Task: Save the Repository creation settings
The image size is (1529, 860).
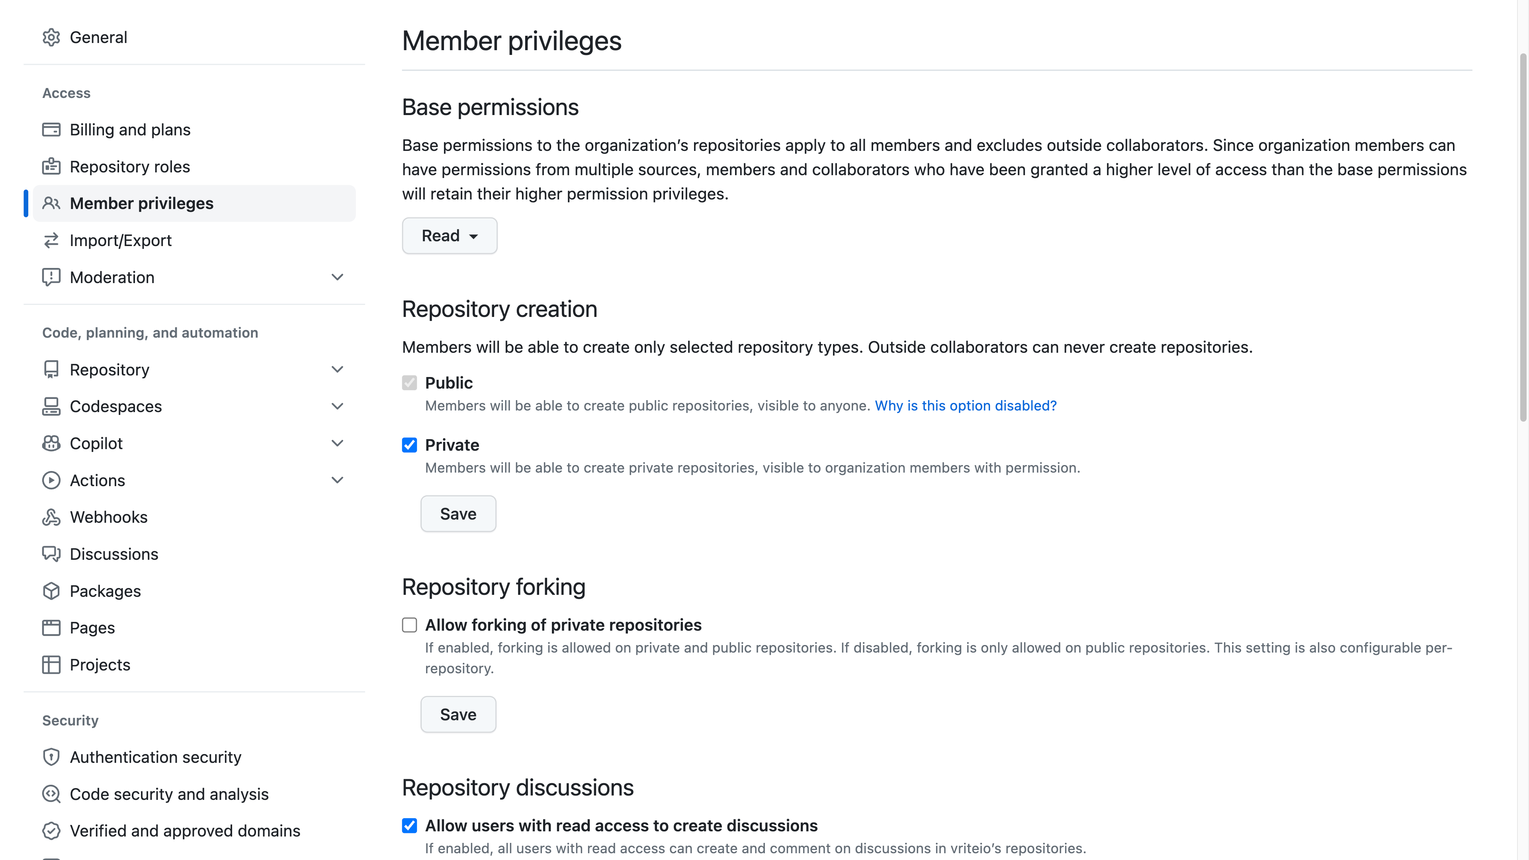Action: pyautogui.click(x=458, y=513)
